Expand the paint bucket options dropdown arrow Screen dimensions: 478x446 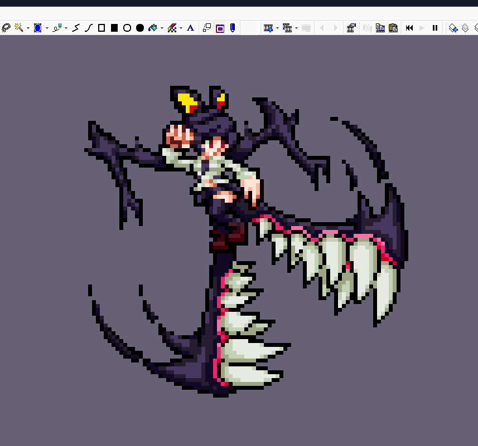[162, 28]
